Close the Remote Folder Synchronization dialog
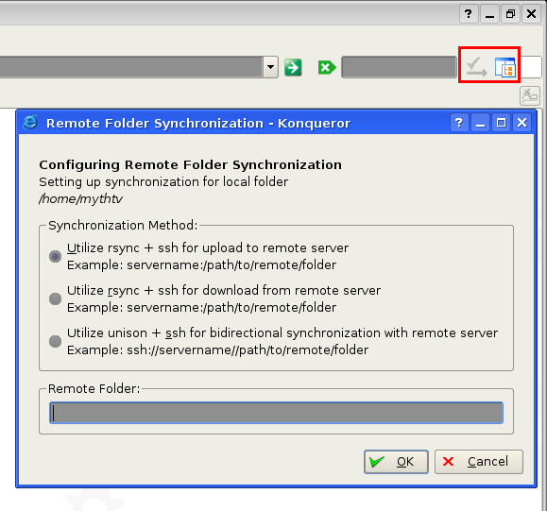 (x=521, y=123)
